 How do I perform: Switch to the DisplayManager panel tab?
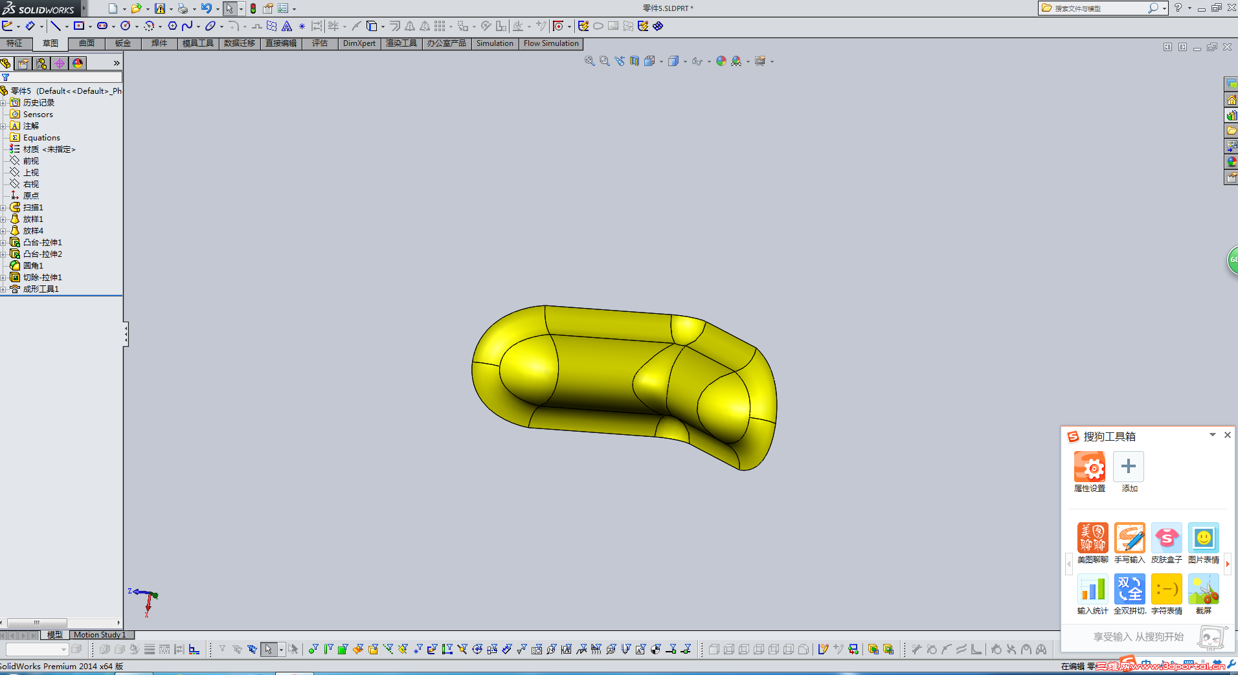point(78,63)
